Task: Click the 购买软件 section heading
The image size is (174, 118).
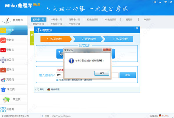Action: (85, 46)
